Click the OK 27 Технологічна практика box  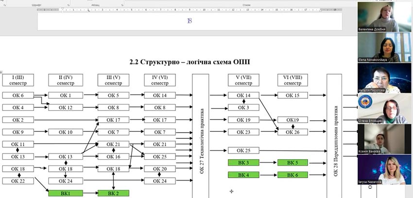(x=200, y=136)
